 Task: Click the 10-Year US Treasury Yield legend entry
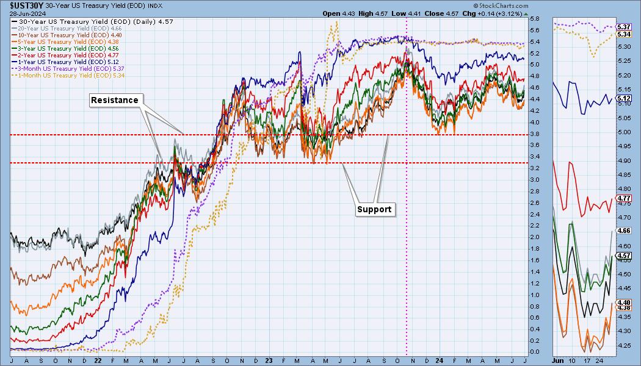[x=70, y=35]
